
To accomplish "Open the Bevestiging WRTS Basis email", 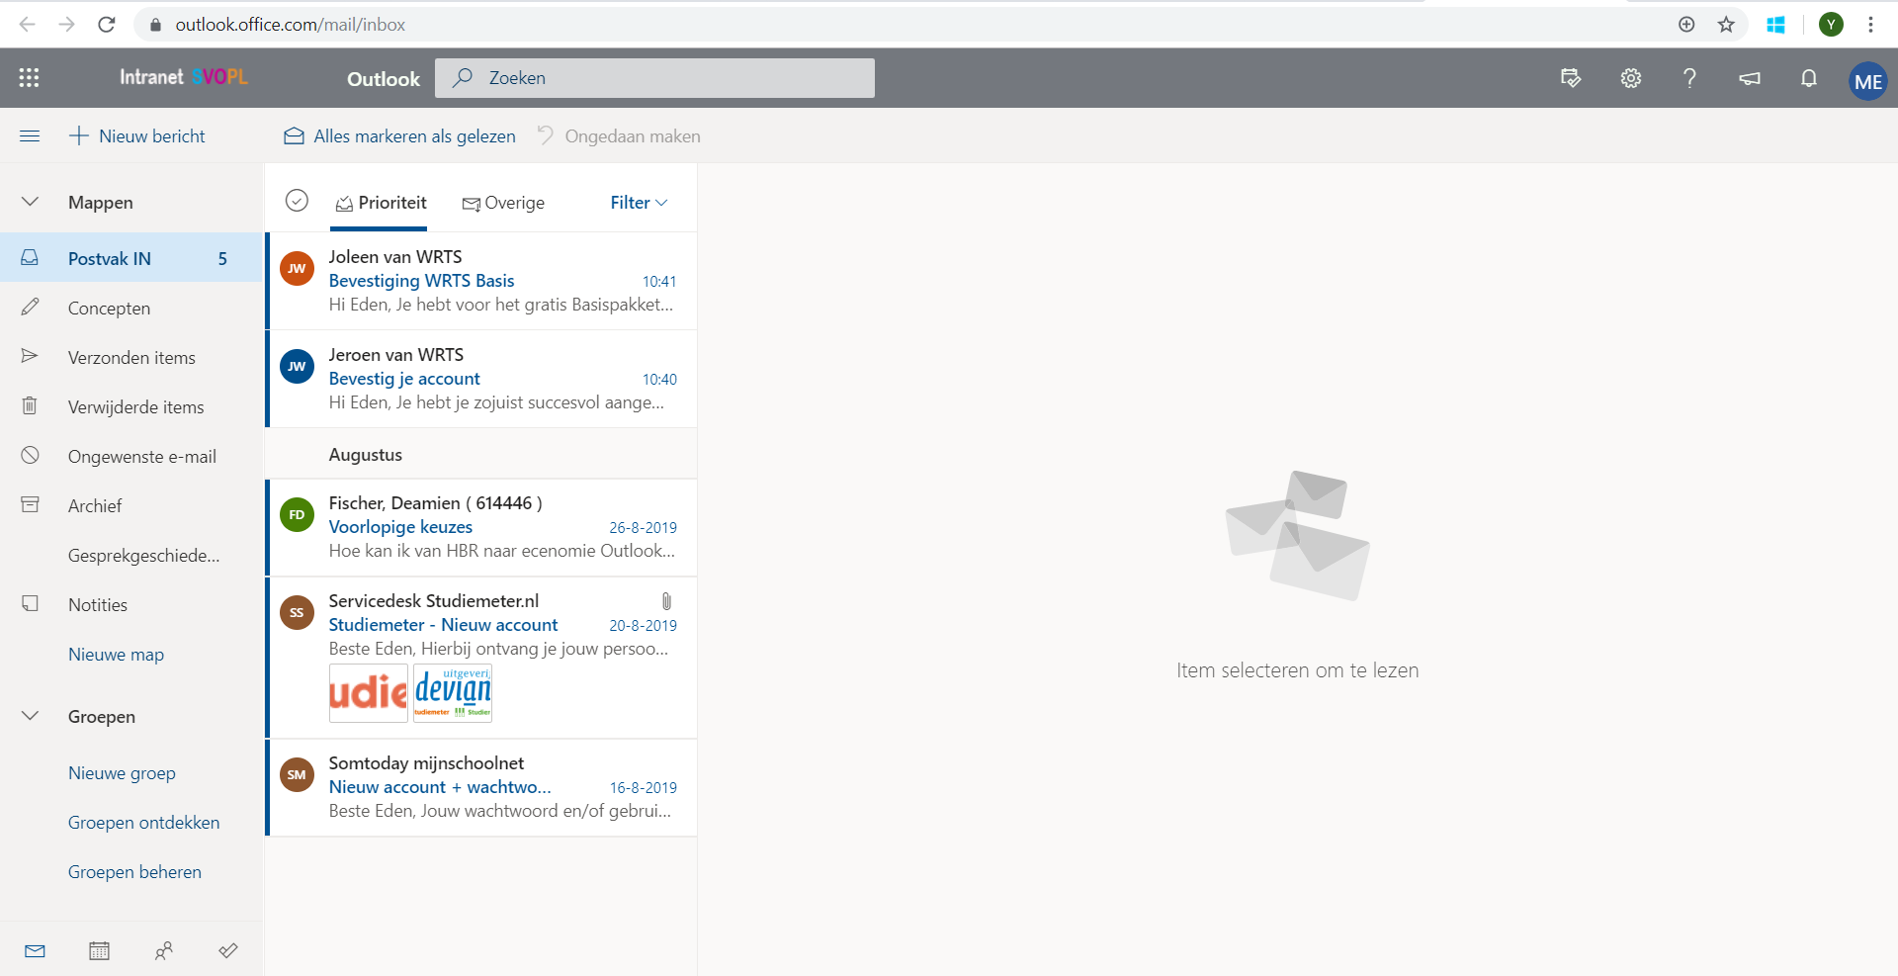I will 482,281.
